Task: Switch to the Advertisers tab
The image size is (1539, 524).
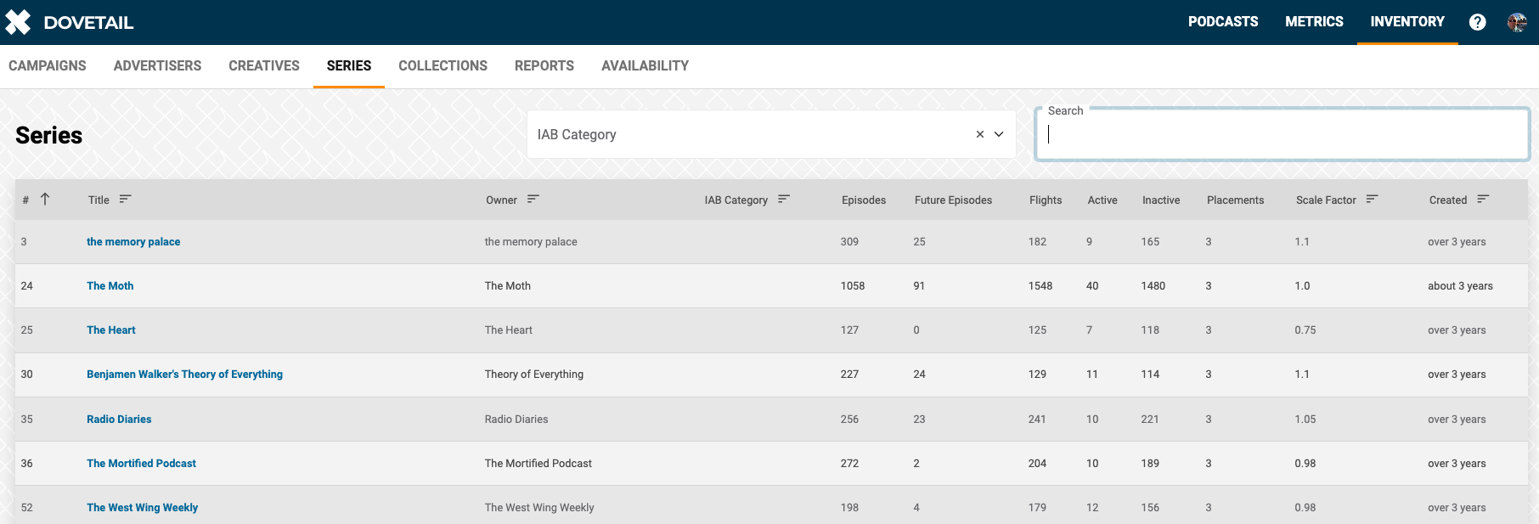Action: 157,66
